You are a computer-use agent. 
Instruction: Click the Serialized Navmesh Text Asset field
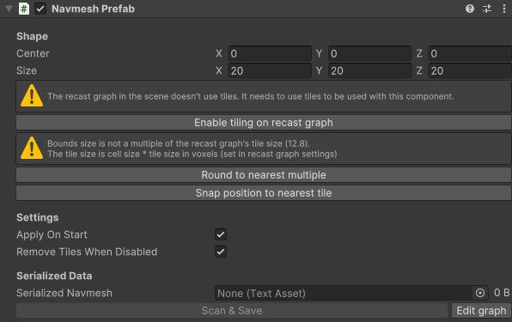pyautogui.click(x=351, y=293)
